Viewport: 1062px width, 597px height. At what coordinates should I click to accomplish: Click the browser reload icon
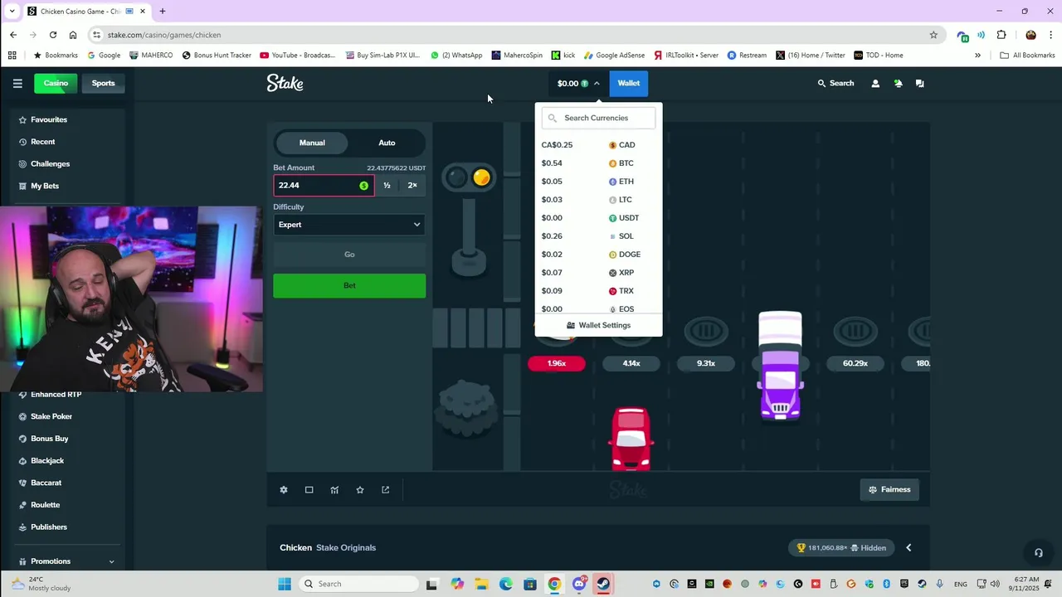pos(53,35)
